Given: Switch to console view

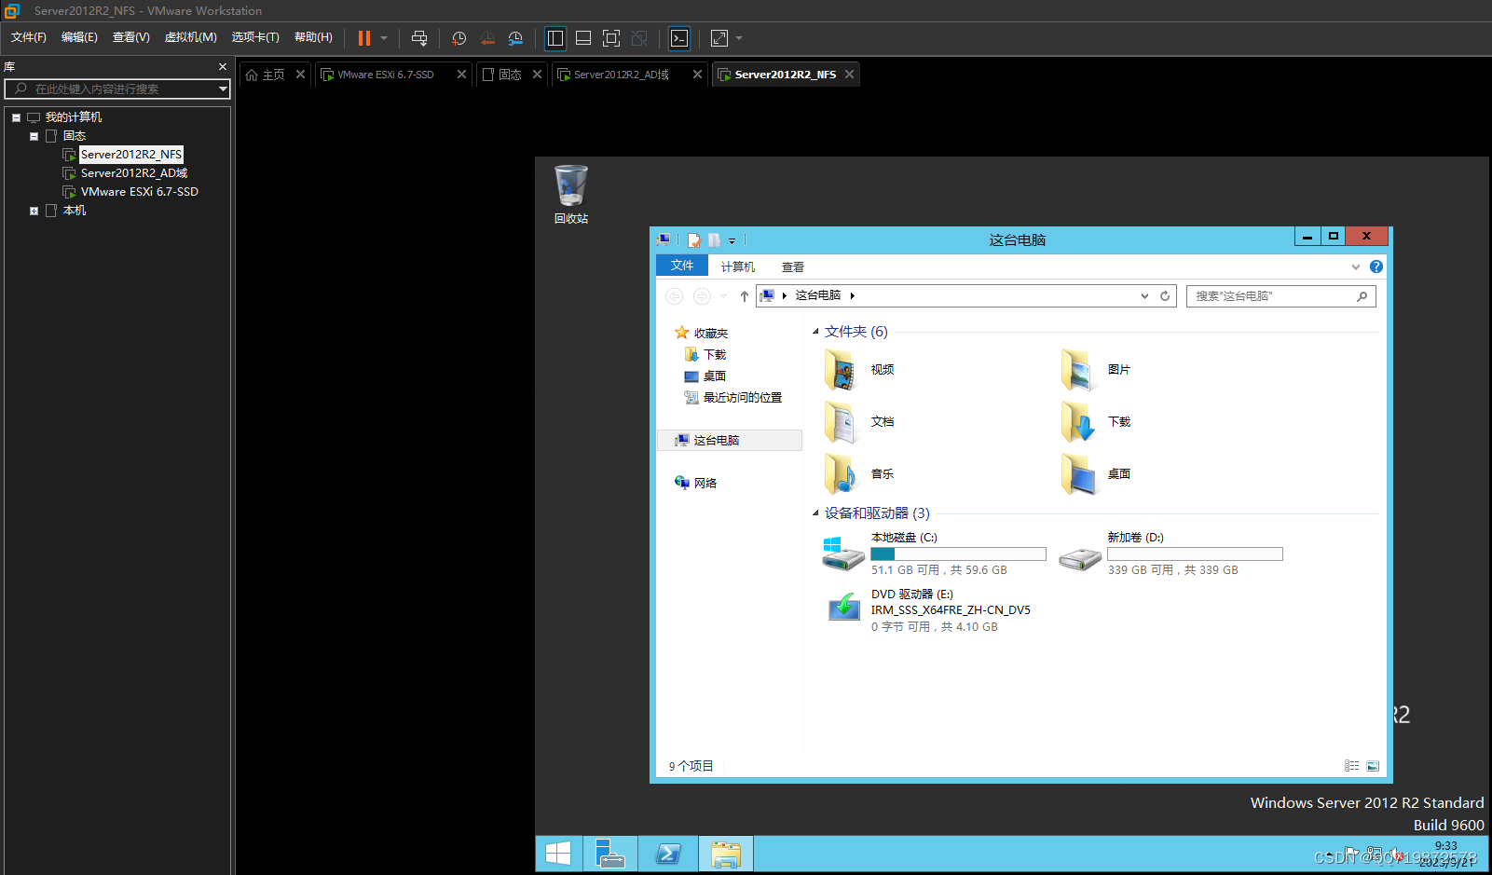Looking at the screenshot, I should [679, 38].
